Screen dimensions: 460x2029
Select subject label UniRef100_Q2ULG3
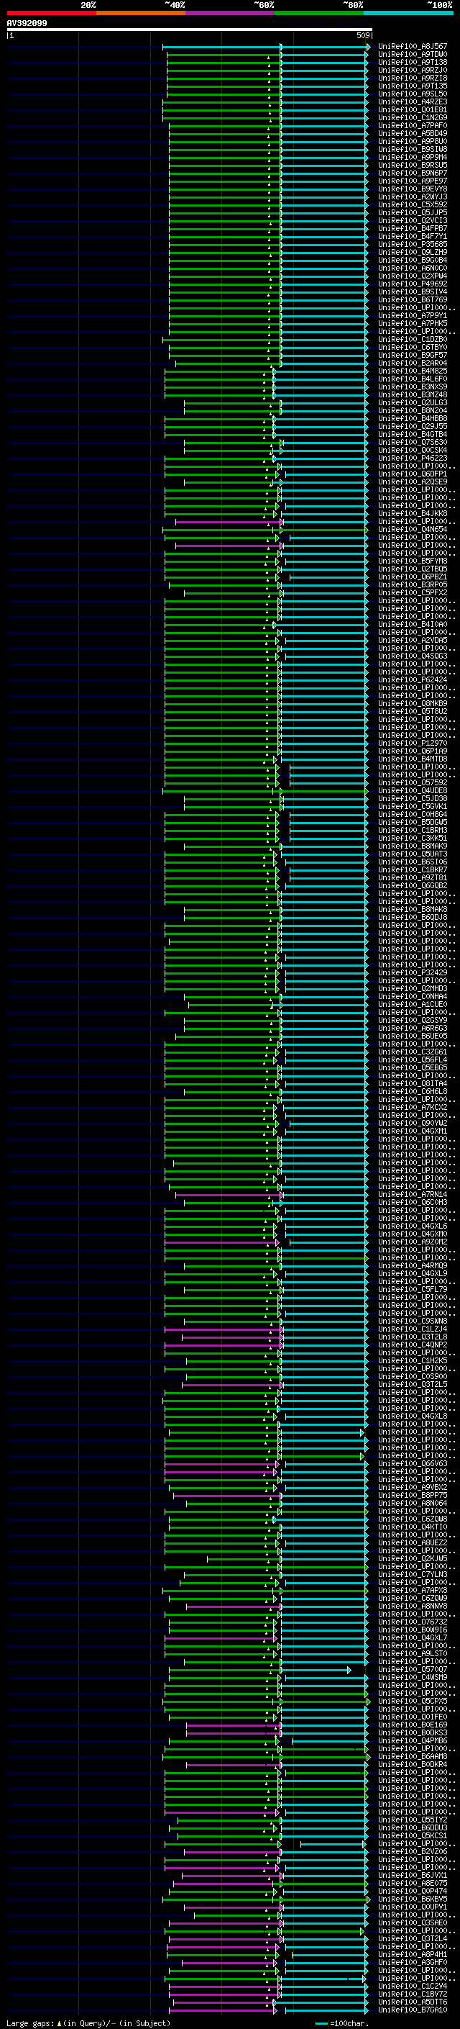[413, 402]
